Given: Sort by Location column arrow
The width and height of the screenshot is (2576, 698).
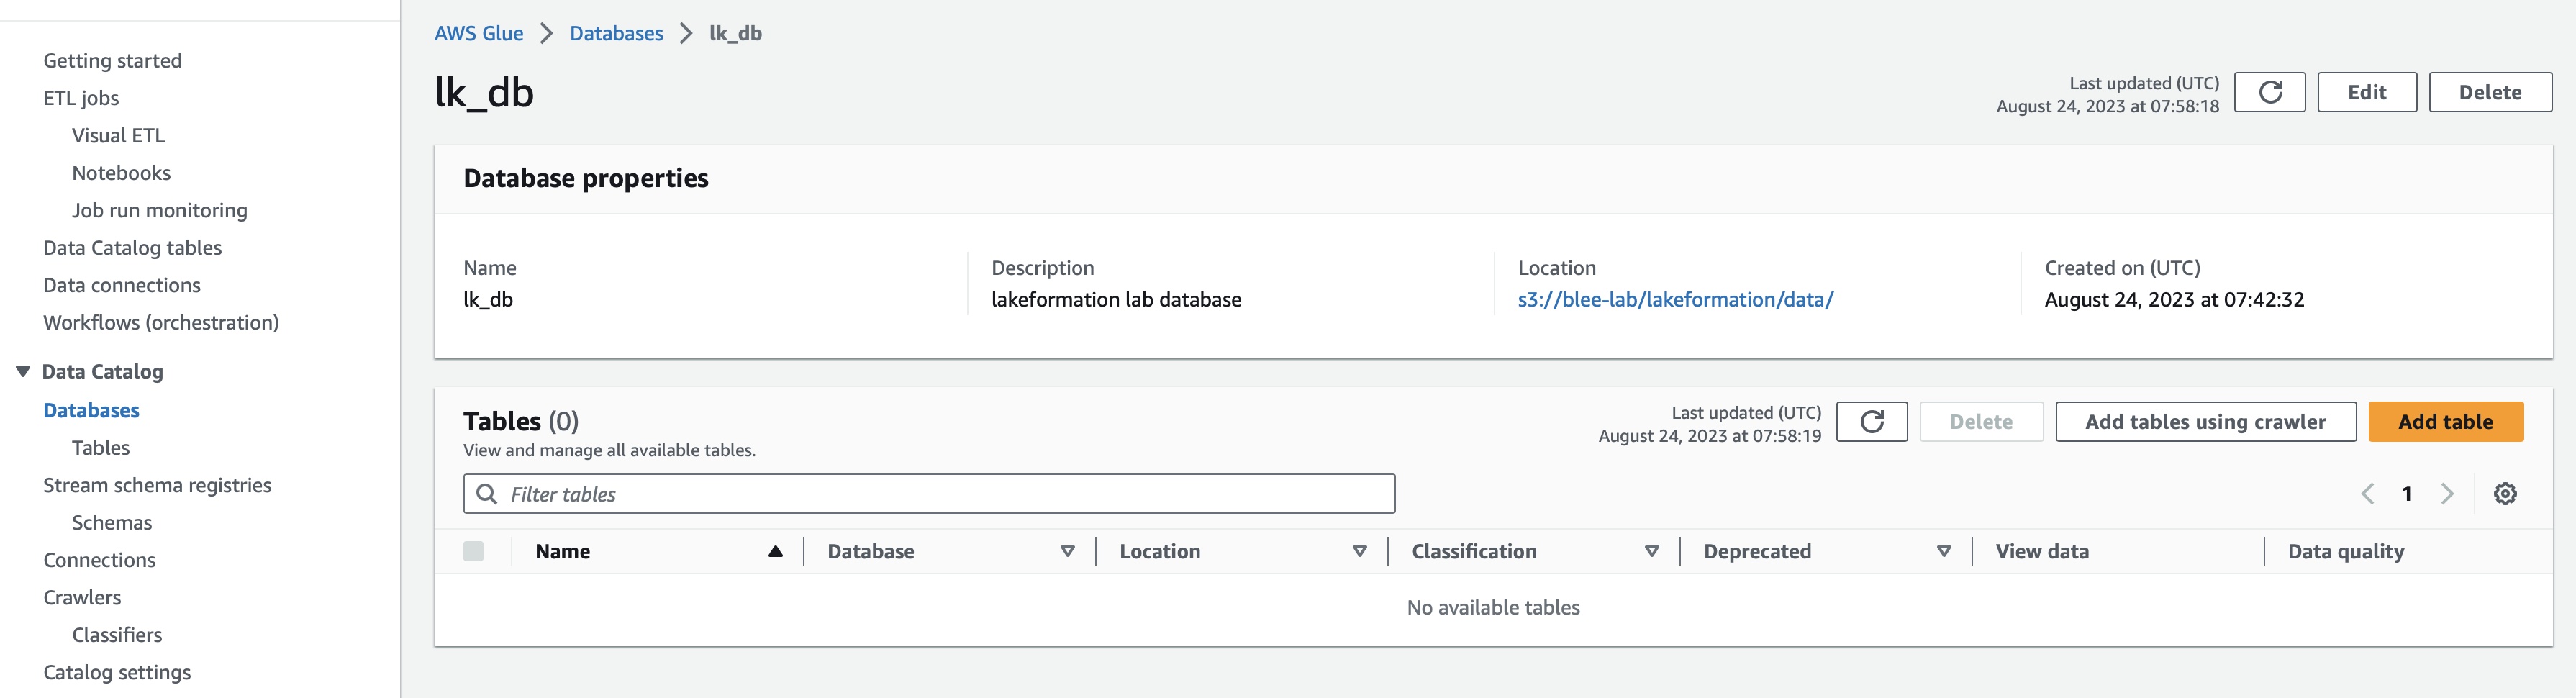Looking at the screenshot, I should pos(1359,551).
